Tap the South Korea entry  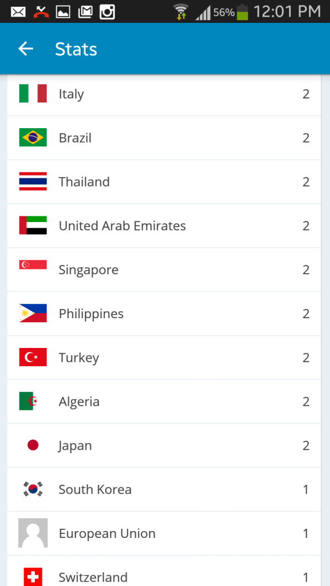[x=165, y=489]
